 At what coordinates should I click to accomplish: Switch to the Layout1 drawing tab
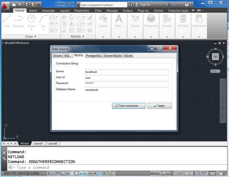click(37, 143)
